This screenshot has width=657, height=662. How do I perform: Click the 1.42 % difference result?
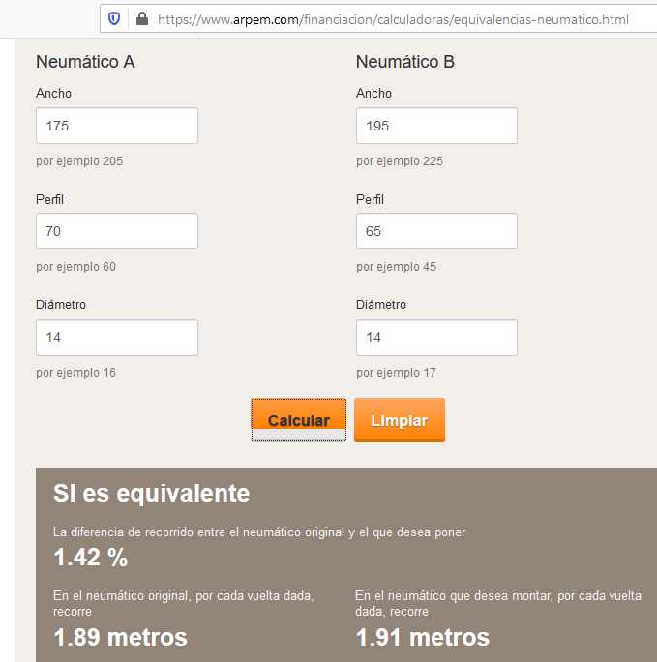(x=90, y=558)
